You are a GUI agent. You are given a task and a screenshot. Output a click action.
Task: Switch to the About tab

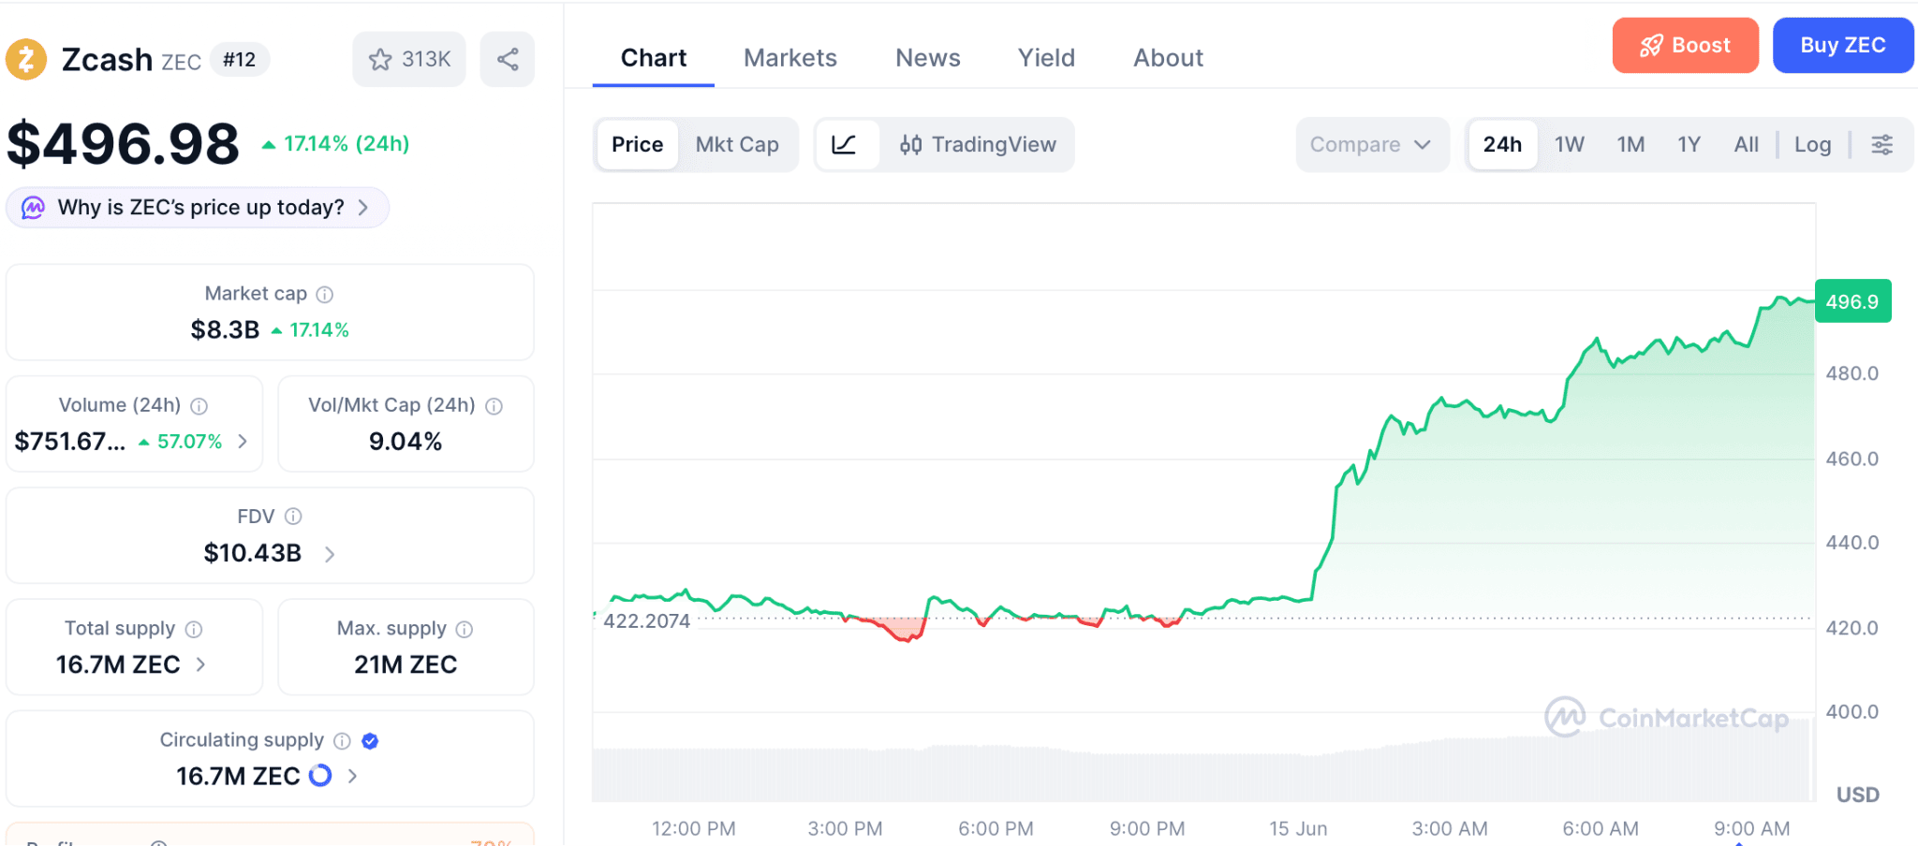pyautogui.click(x=1169, y=58)
